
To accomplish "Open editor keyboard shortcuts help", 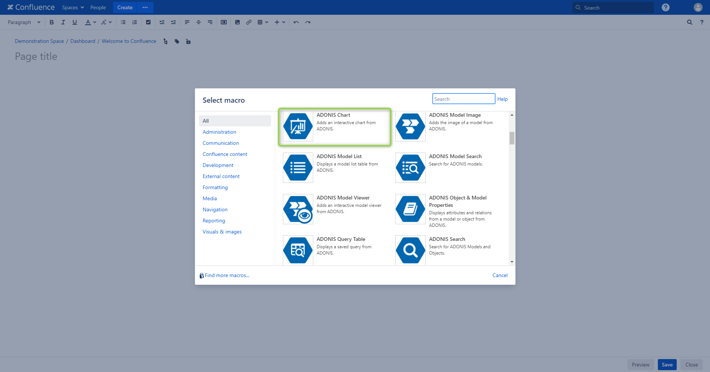I will pos(702,22).
